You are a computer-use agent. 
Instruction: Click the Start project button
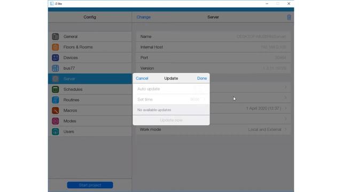[x=90, y=185]
